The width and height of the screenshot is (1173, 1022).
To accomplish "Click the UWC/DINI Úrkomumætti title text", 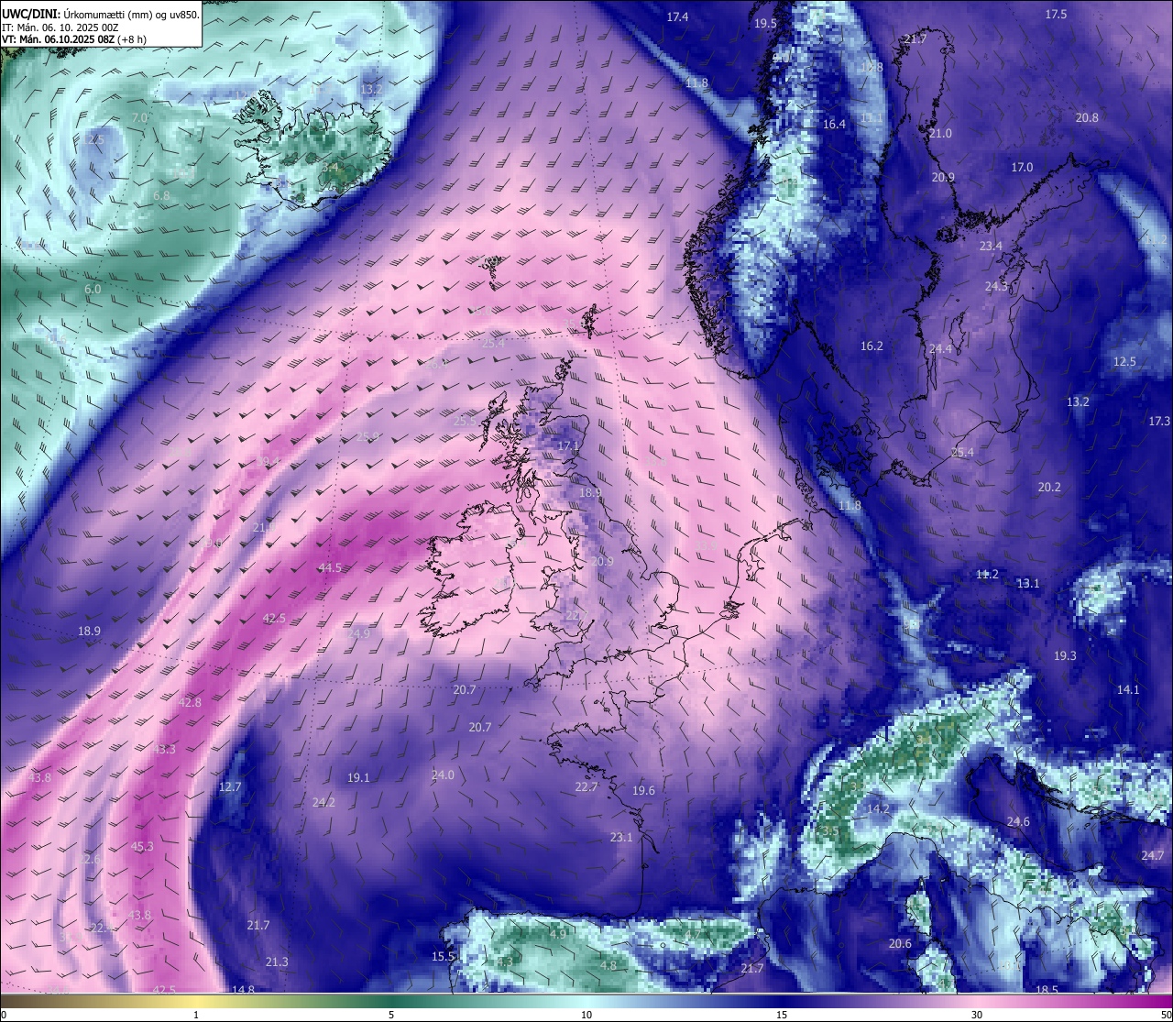I will coord(100,14).
